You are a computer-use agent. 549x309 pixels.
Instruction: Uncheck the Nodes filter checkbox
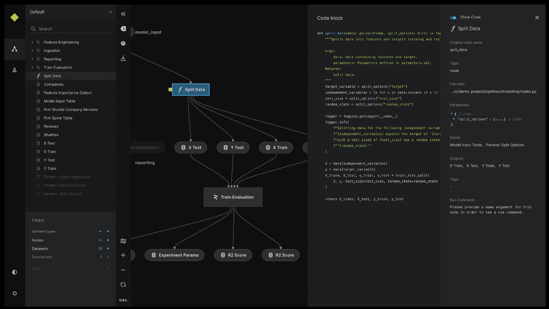point(107,240)
